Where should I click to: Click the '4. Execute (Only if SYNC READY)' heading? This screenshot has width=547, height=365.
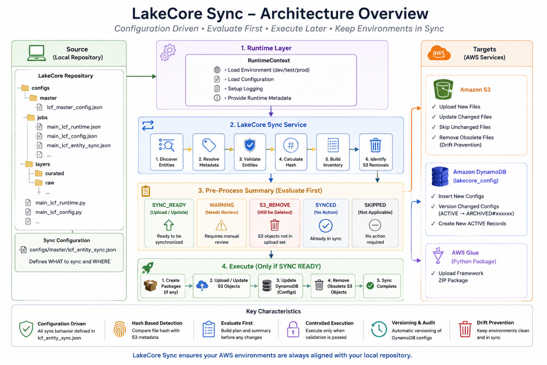[x=271, y=266]
